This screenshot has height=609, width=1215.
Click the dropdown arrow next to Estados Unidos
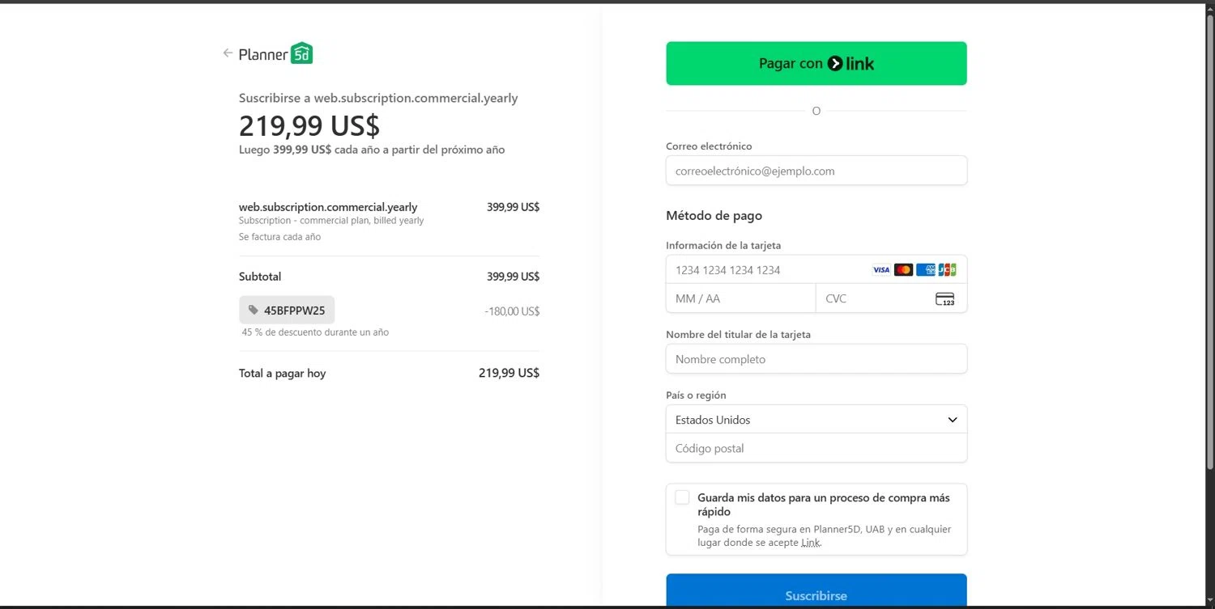tap(953, 420)
